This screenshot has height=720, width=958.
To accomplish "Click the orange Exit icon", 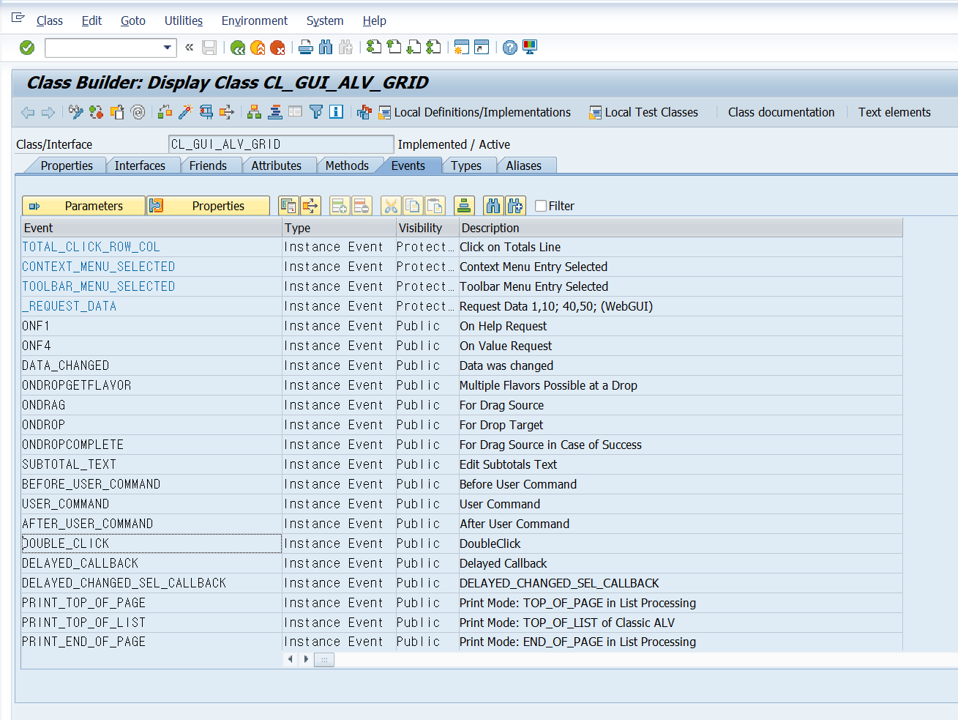I will click(x=258, y=48).
